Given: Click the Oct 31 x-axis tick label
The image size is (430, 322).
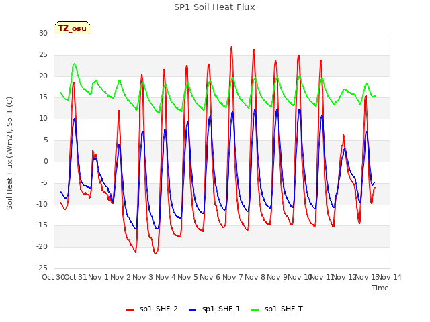Looking at the screenshot, I should pyautogui.click(x=75, y=277).
